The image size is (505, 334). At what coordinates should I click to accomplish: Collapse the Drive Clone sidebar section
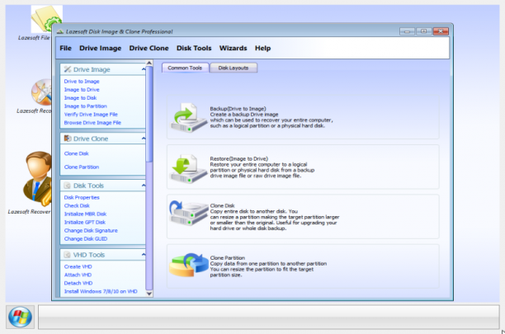(143, 139)
